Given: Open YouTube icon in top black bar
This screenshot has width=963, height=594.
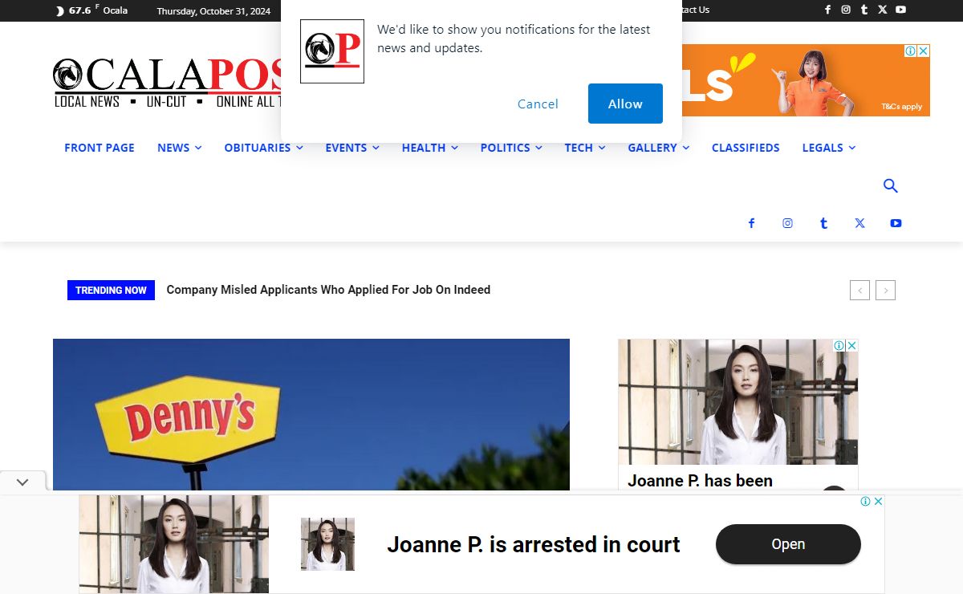Looking at the screenshot, I should click(900, 10).
